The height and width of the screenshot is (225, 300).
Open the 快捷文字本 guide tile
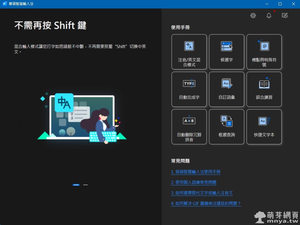pyautogui.click(x=264, y=127)
